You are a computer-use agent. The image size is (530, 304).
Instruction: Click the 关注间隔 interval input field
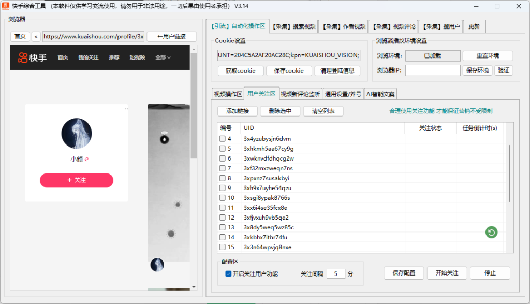click(336, 273)
